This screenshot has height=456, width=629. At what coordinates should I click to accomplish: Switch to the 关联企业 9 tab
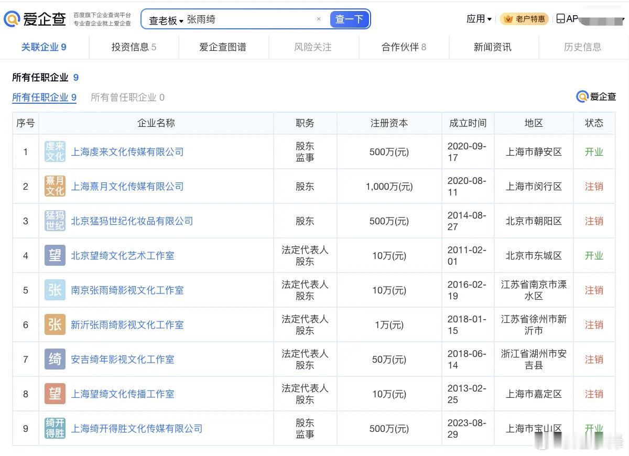(x=44, y=47)
